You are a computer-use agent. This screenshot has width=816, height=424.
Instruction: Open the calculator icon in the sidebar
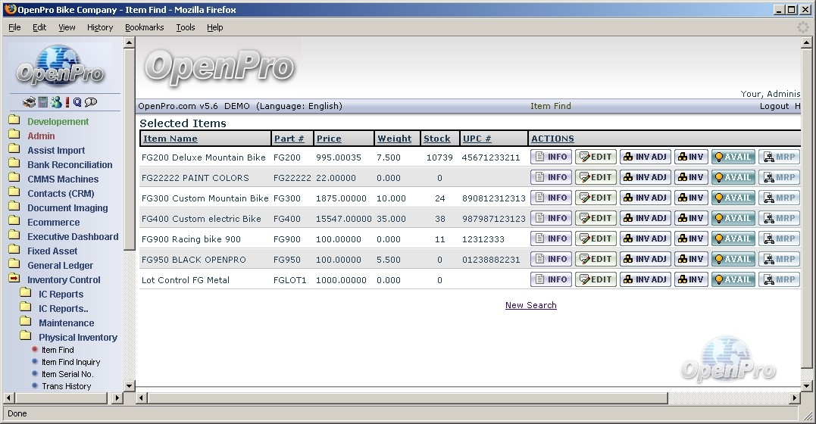(43, 102)
